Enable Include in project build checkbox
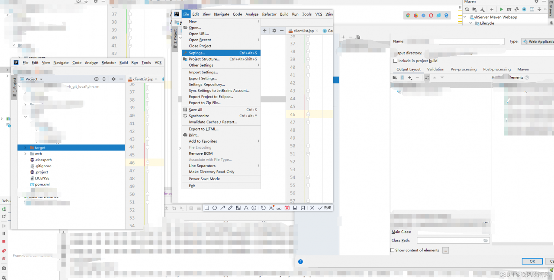Viewport: 554px width, 280px height. coord(395,61)
